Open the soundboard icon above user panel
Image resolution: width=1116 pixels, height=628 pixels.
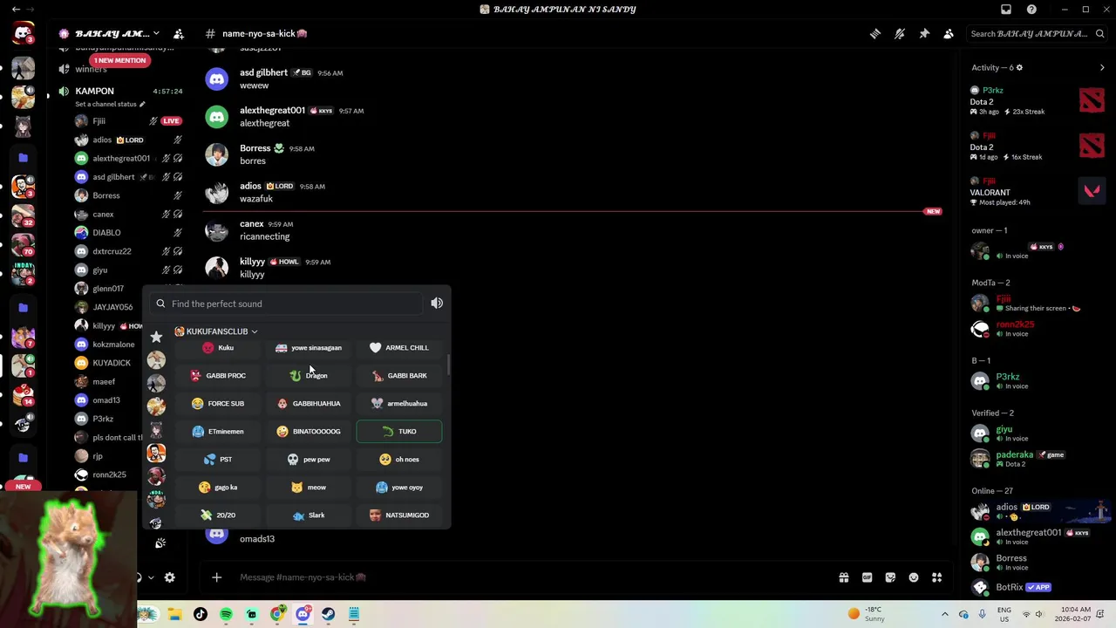160,543
